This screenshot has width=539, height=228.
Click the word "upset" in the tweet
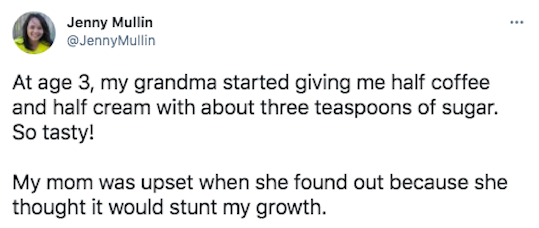pyautogui.click(x=167, y=183)
